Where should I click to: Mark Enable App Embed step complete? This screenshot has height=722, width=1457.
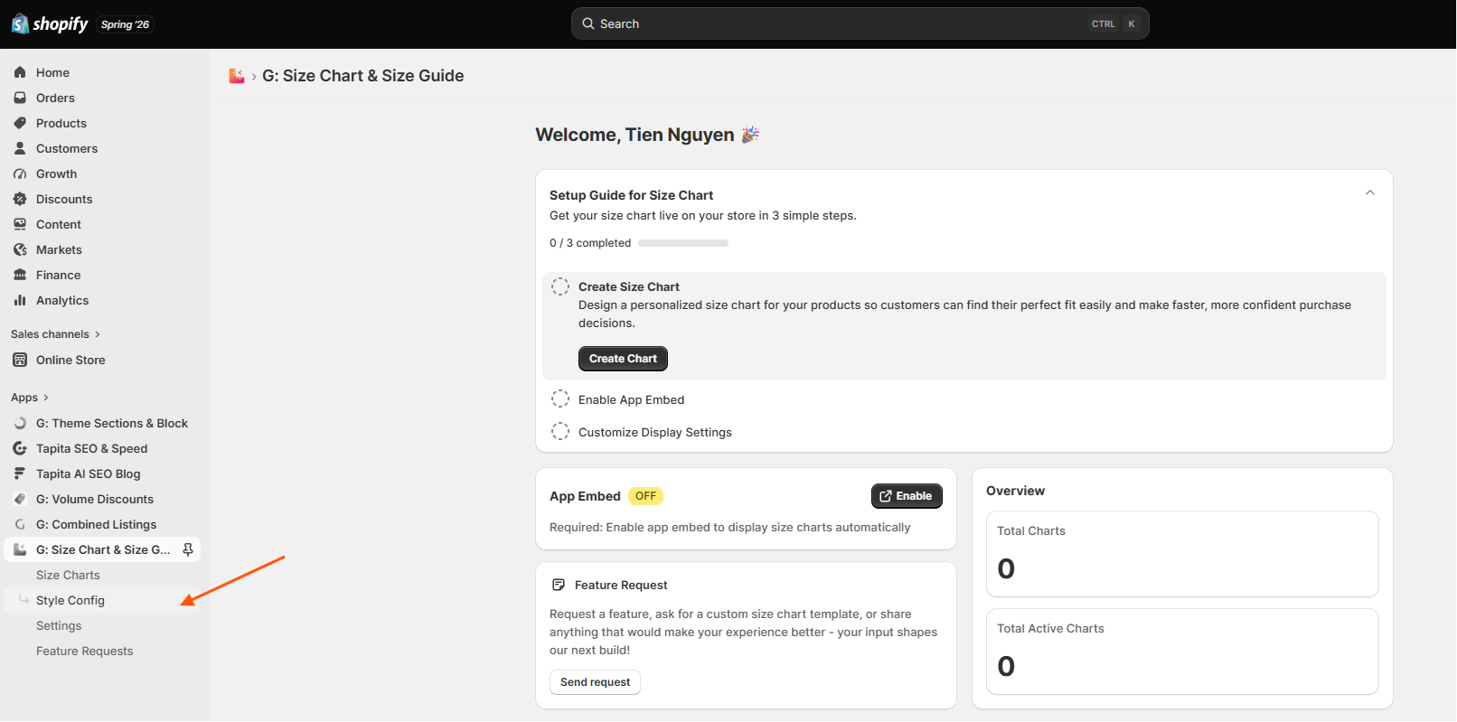coord(560,399)
